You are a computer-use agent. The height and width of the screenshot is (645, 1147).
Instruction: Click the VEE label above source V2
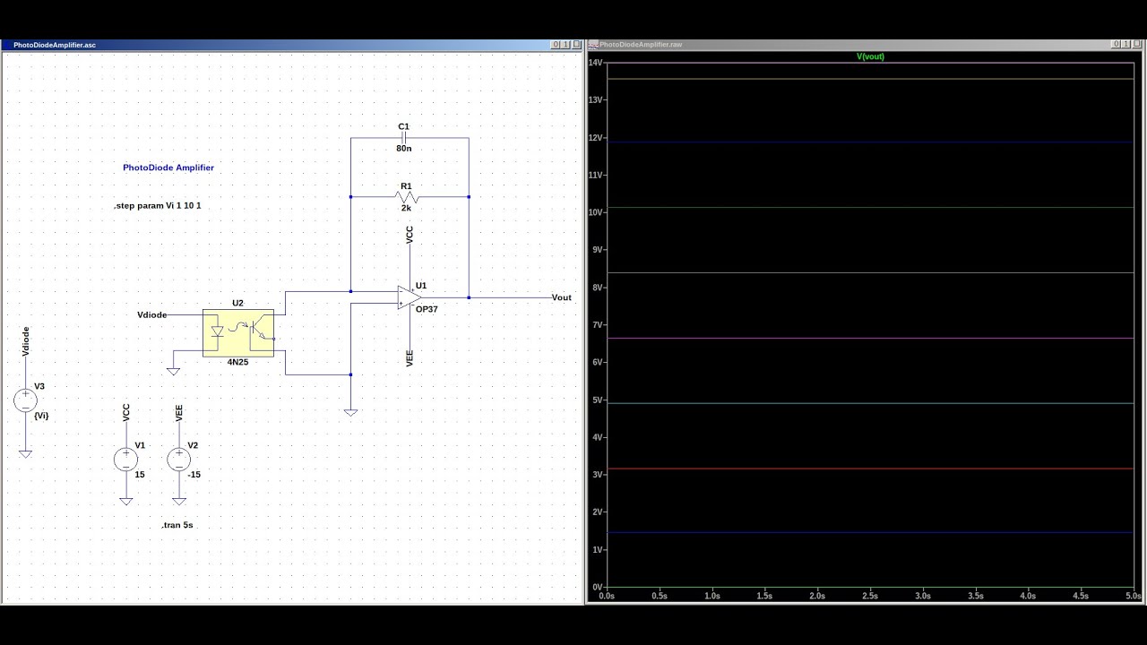[x=179, y=413]
